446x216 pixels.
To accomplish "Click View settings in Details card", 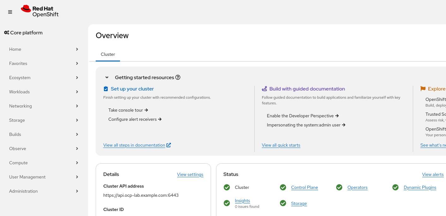I will [x=190, y=174].
